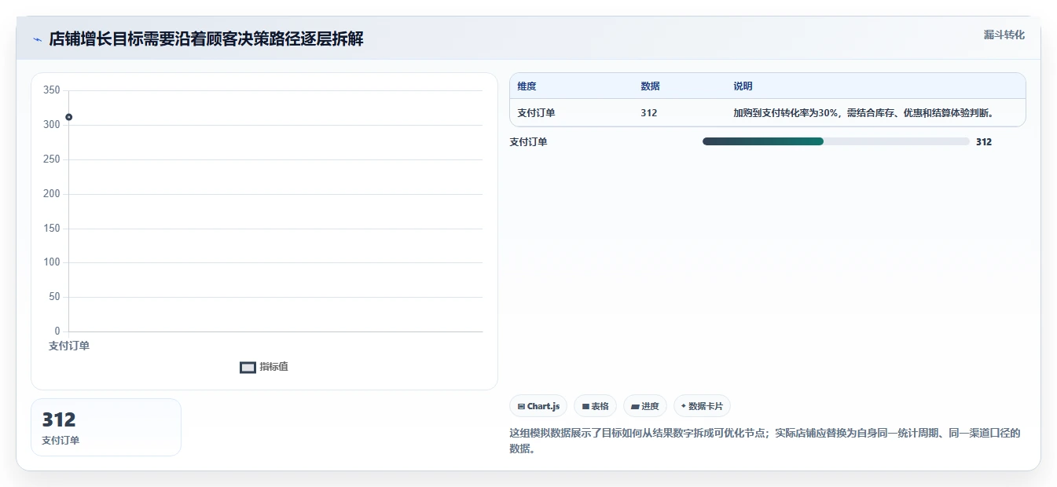
Task: Click the 表格 tag icon
Action: coord(585,406)
